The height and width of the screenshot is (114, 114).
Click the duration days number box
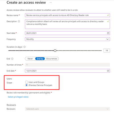(x=107, y=50)
